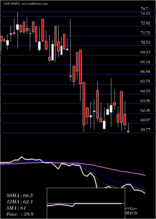
Task: Click the 72.92 price axis label
Action: (145, 23)
